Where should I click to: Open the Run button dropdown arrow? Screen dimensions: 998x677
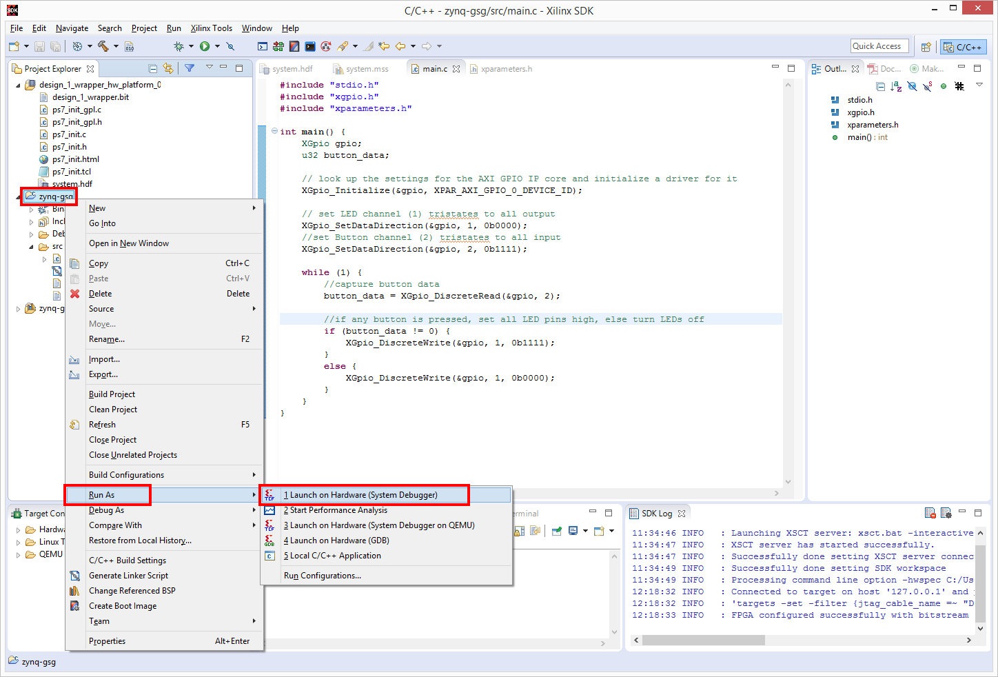pyautogui.click(x=217, y=46)
